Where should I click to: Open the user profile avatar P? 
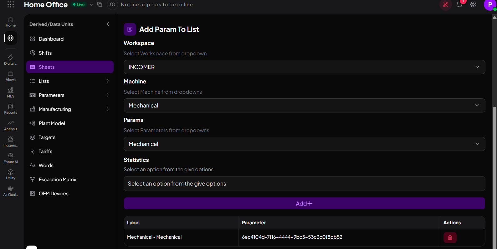(x=490, y=5)
